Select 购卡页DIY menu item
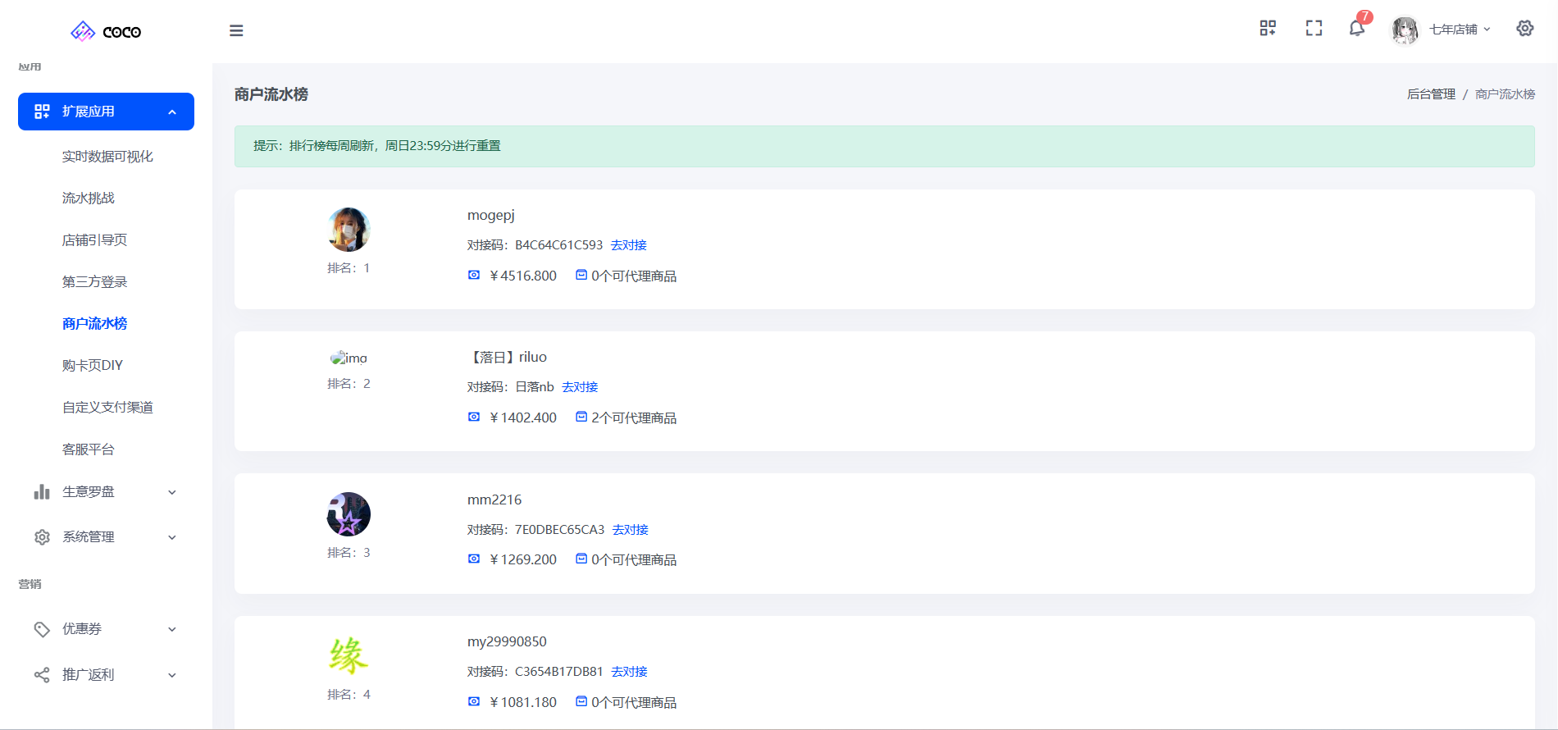 click(93, 366)
